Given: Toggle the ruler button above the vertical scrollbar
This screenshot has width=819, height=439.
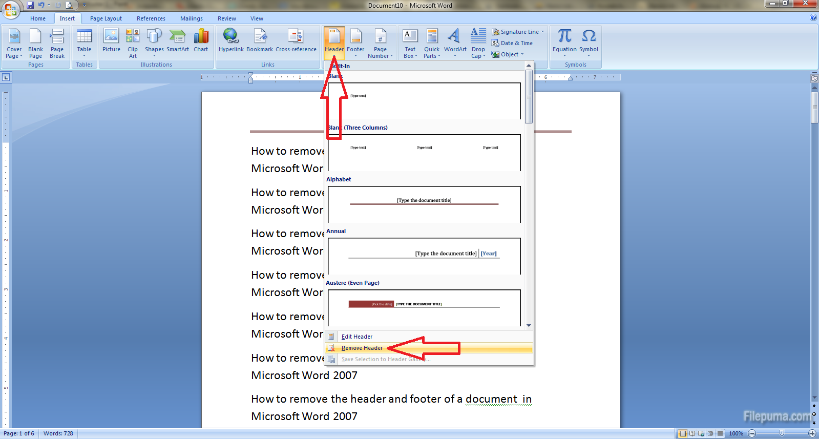Looking at the screenshot, I should coord(814,78).
